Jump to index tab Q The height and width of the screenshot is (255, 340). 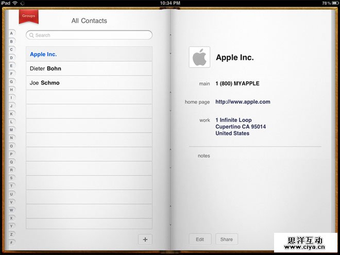[12, 162]
